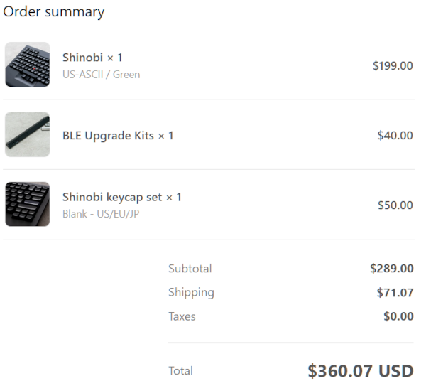The image size is (426, 386).
Task: Click the "Shinobi keycap set × 1" name
Action: point(122,197)
